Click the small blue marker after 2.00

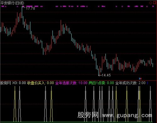coord(148,83)
